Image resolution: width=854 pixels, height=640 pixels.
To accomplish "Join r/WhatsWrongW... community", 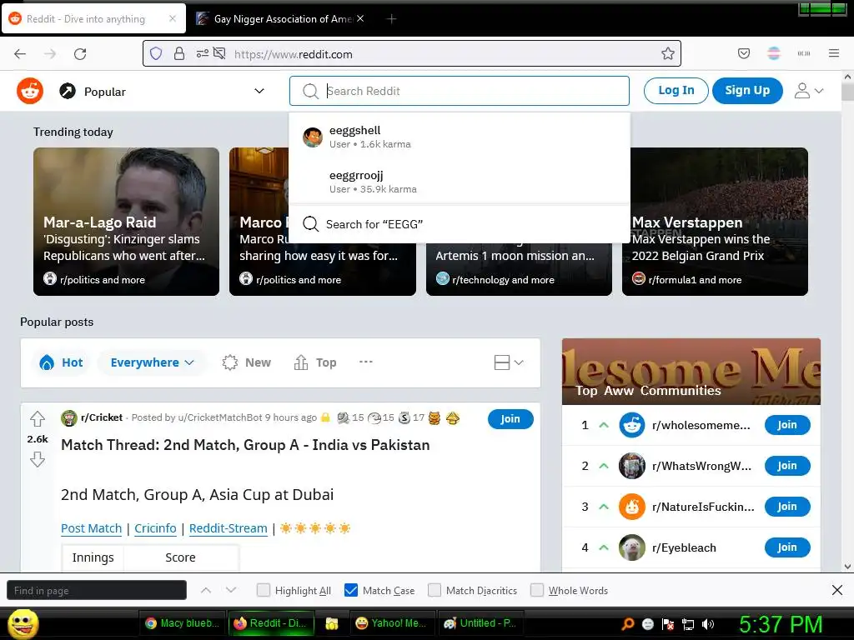I will [787, 466].
